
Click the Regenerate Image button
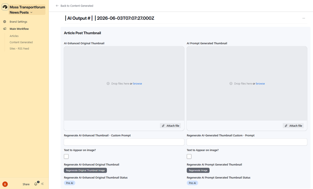198,170
